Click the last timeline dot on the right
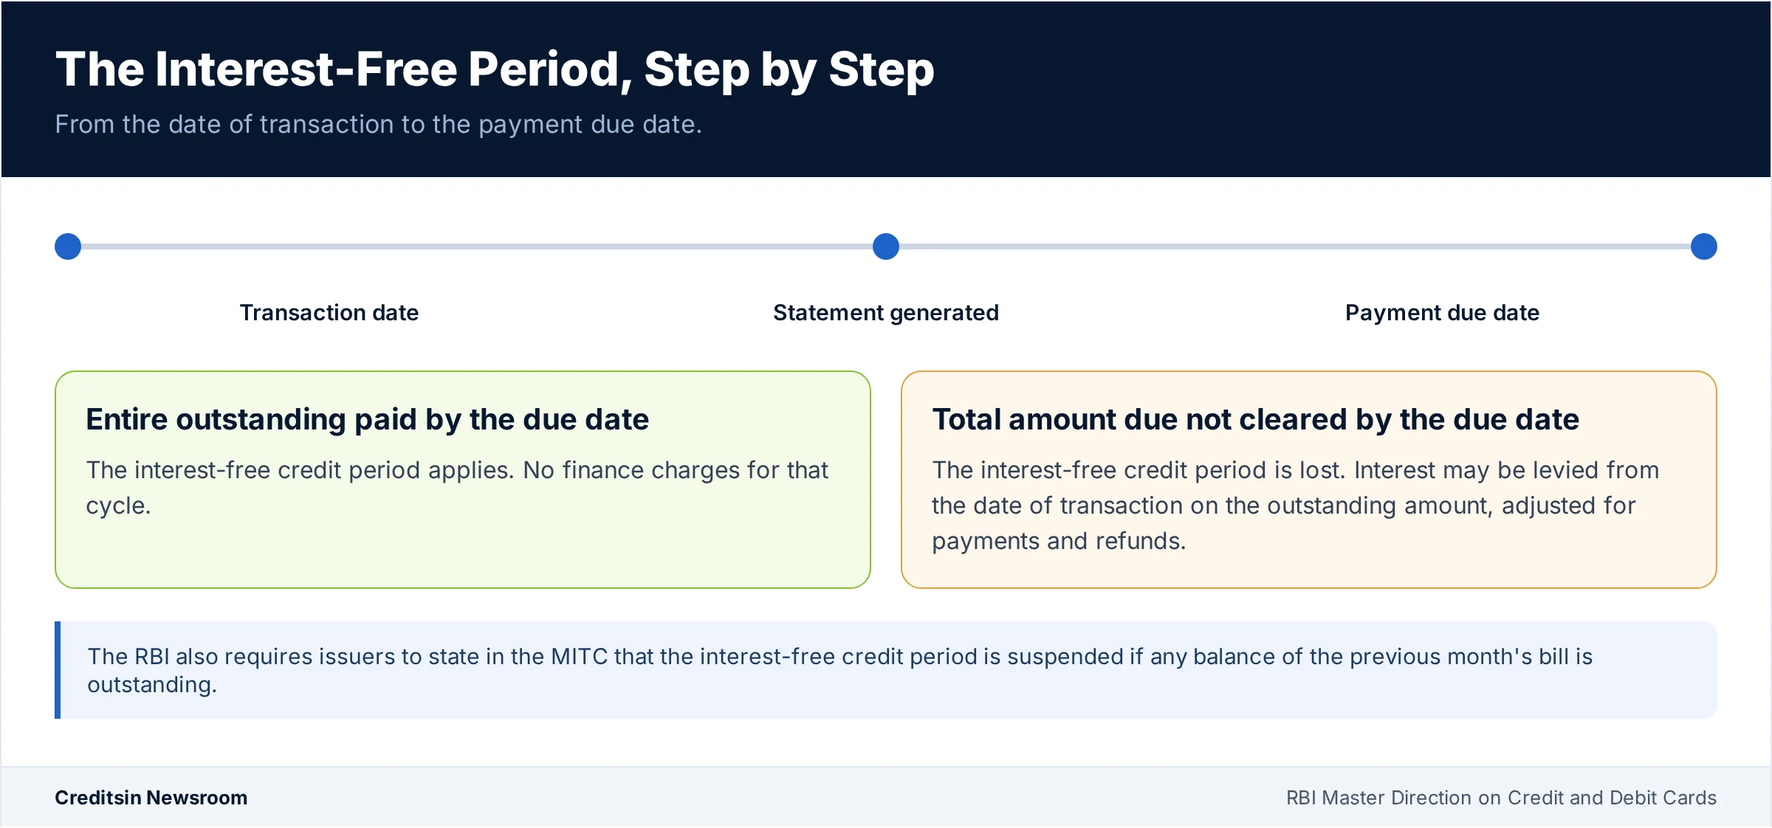The image size is (1772, 828). [1704, 246]
